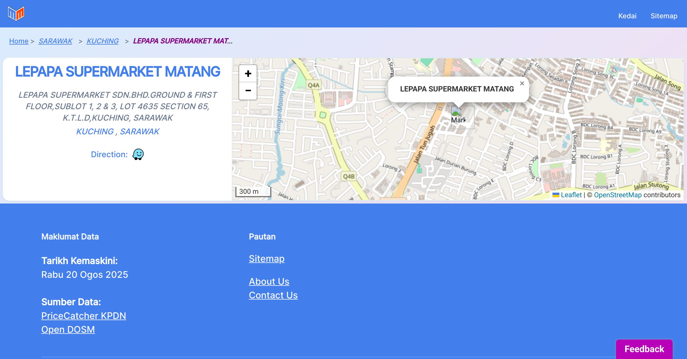Open the PriceCatcher KPDN source link
687x359 pixels.
(84, 316)
